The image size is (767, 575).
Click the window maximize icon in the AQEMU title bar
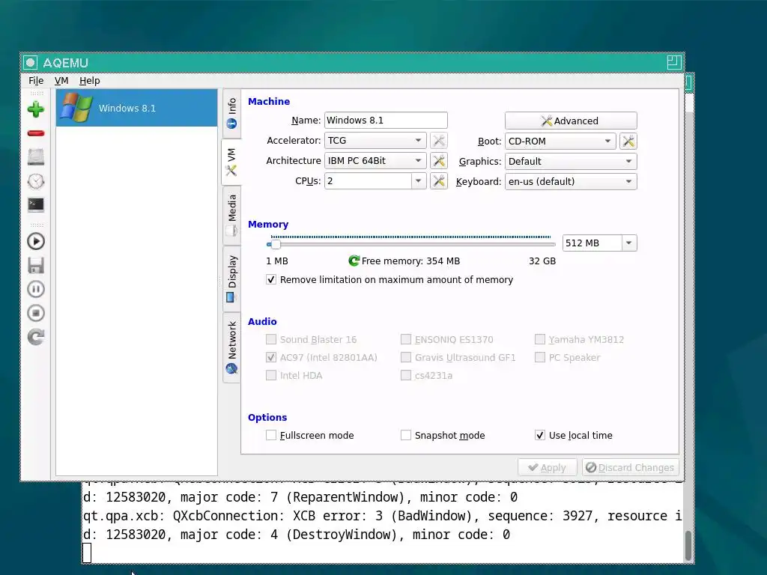(674, 62)
